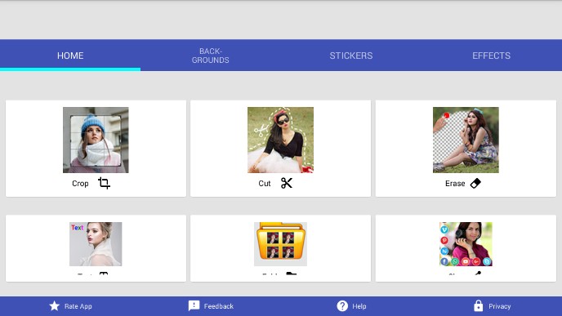Click the Privacy padlock icon
The width and height of the screenshot is (562, 316).
(x=478, y=306)
